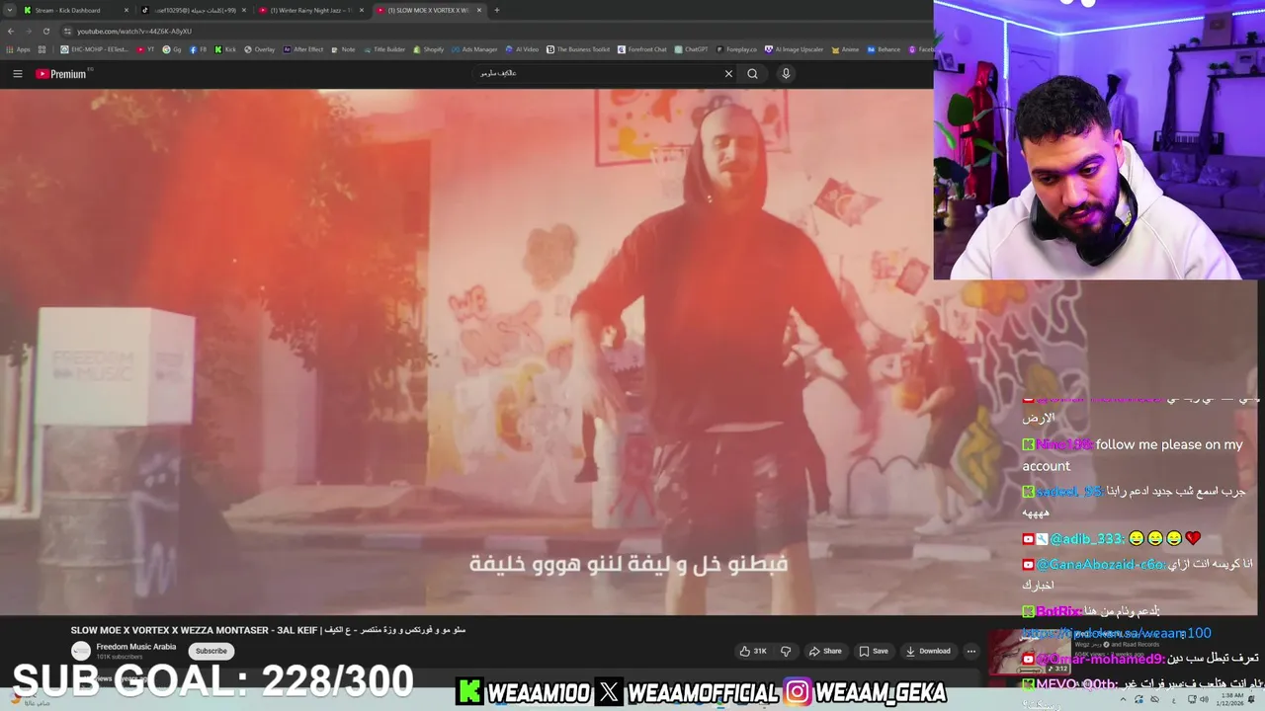Viewport: 1265px width, 711px height.
Task: Clear the YouTube search box text
Action: click(728, 73)
